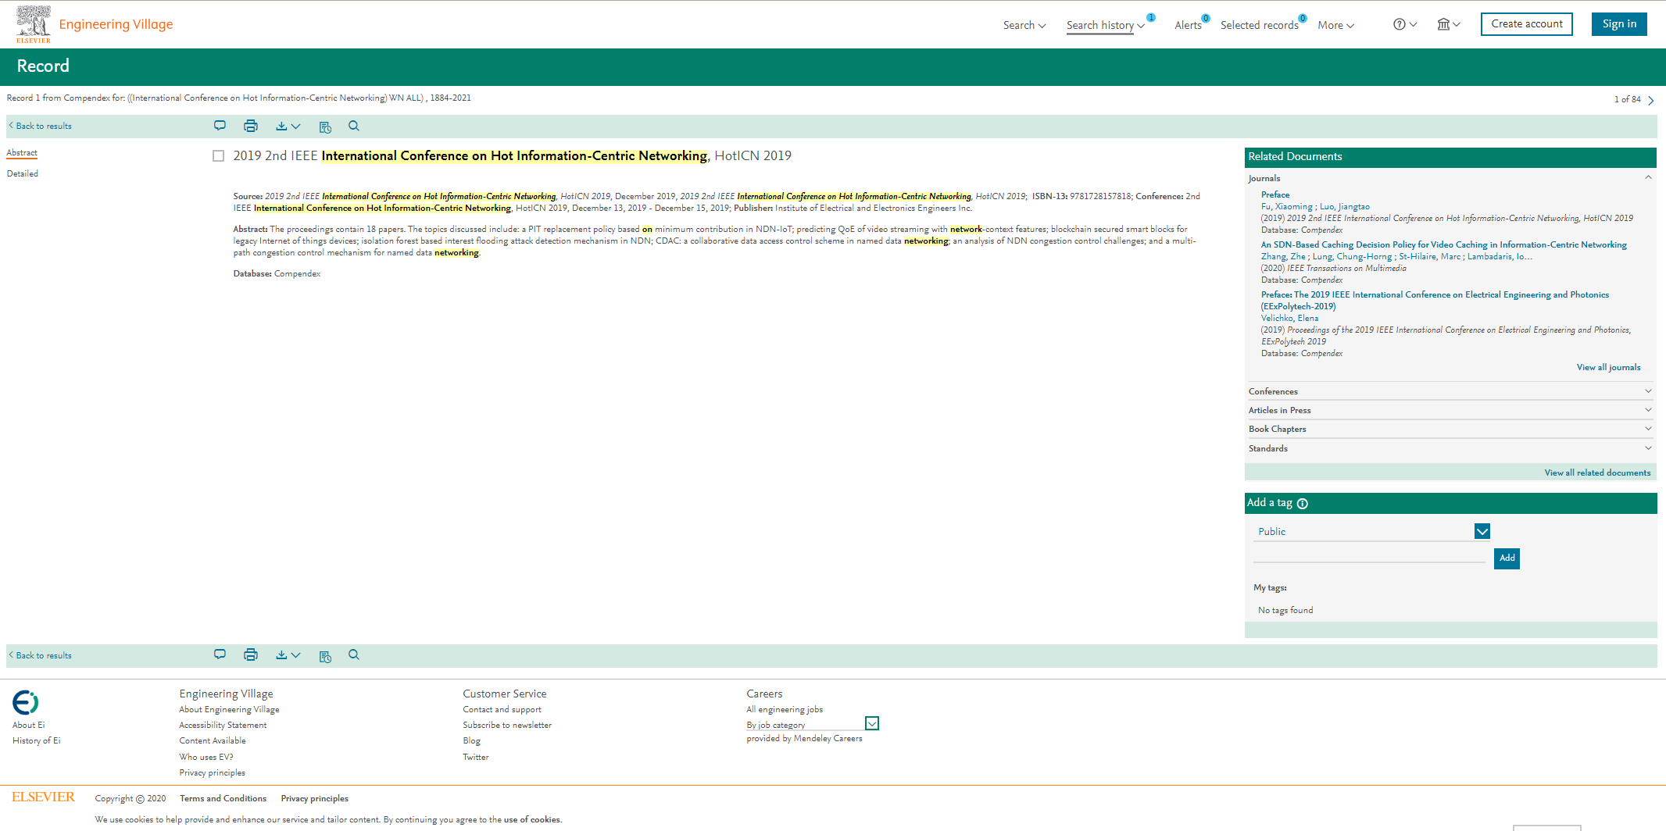Open History of Ei footer link
1666x831 pixels.
point(36,740)
